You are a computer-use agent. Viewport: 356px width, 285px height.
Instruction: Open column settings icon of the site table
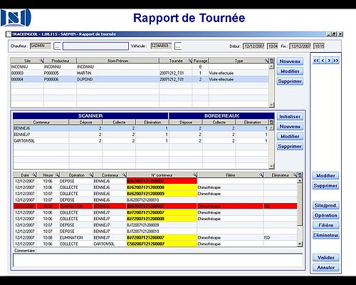(x=271, y=61)
